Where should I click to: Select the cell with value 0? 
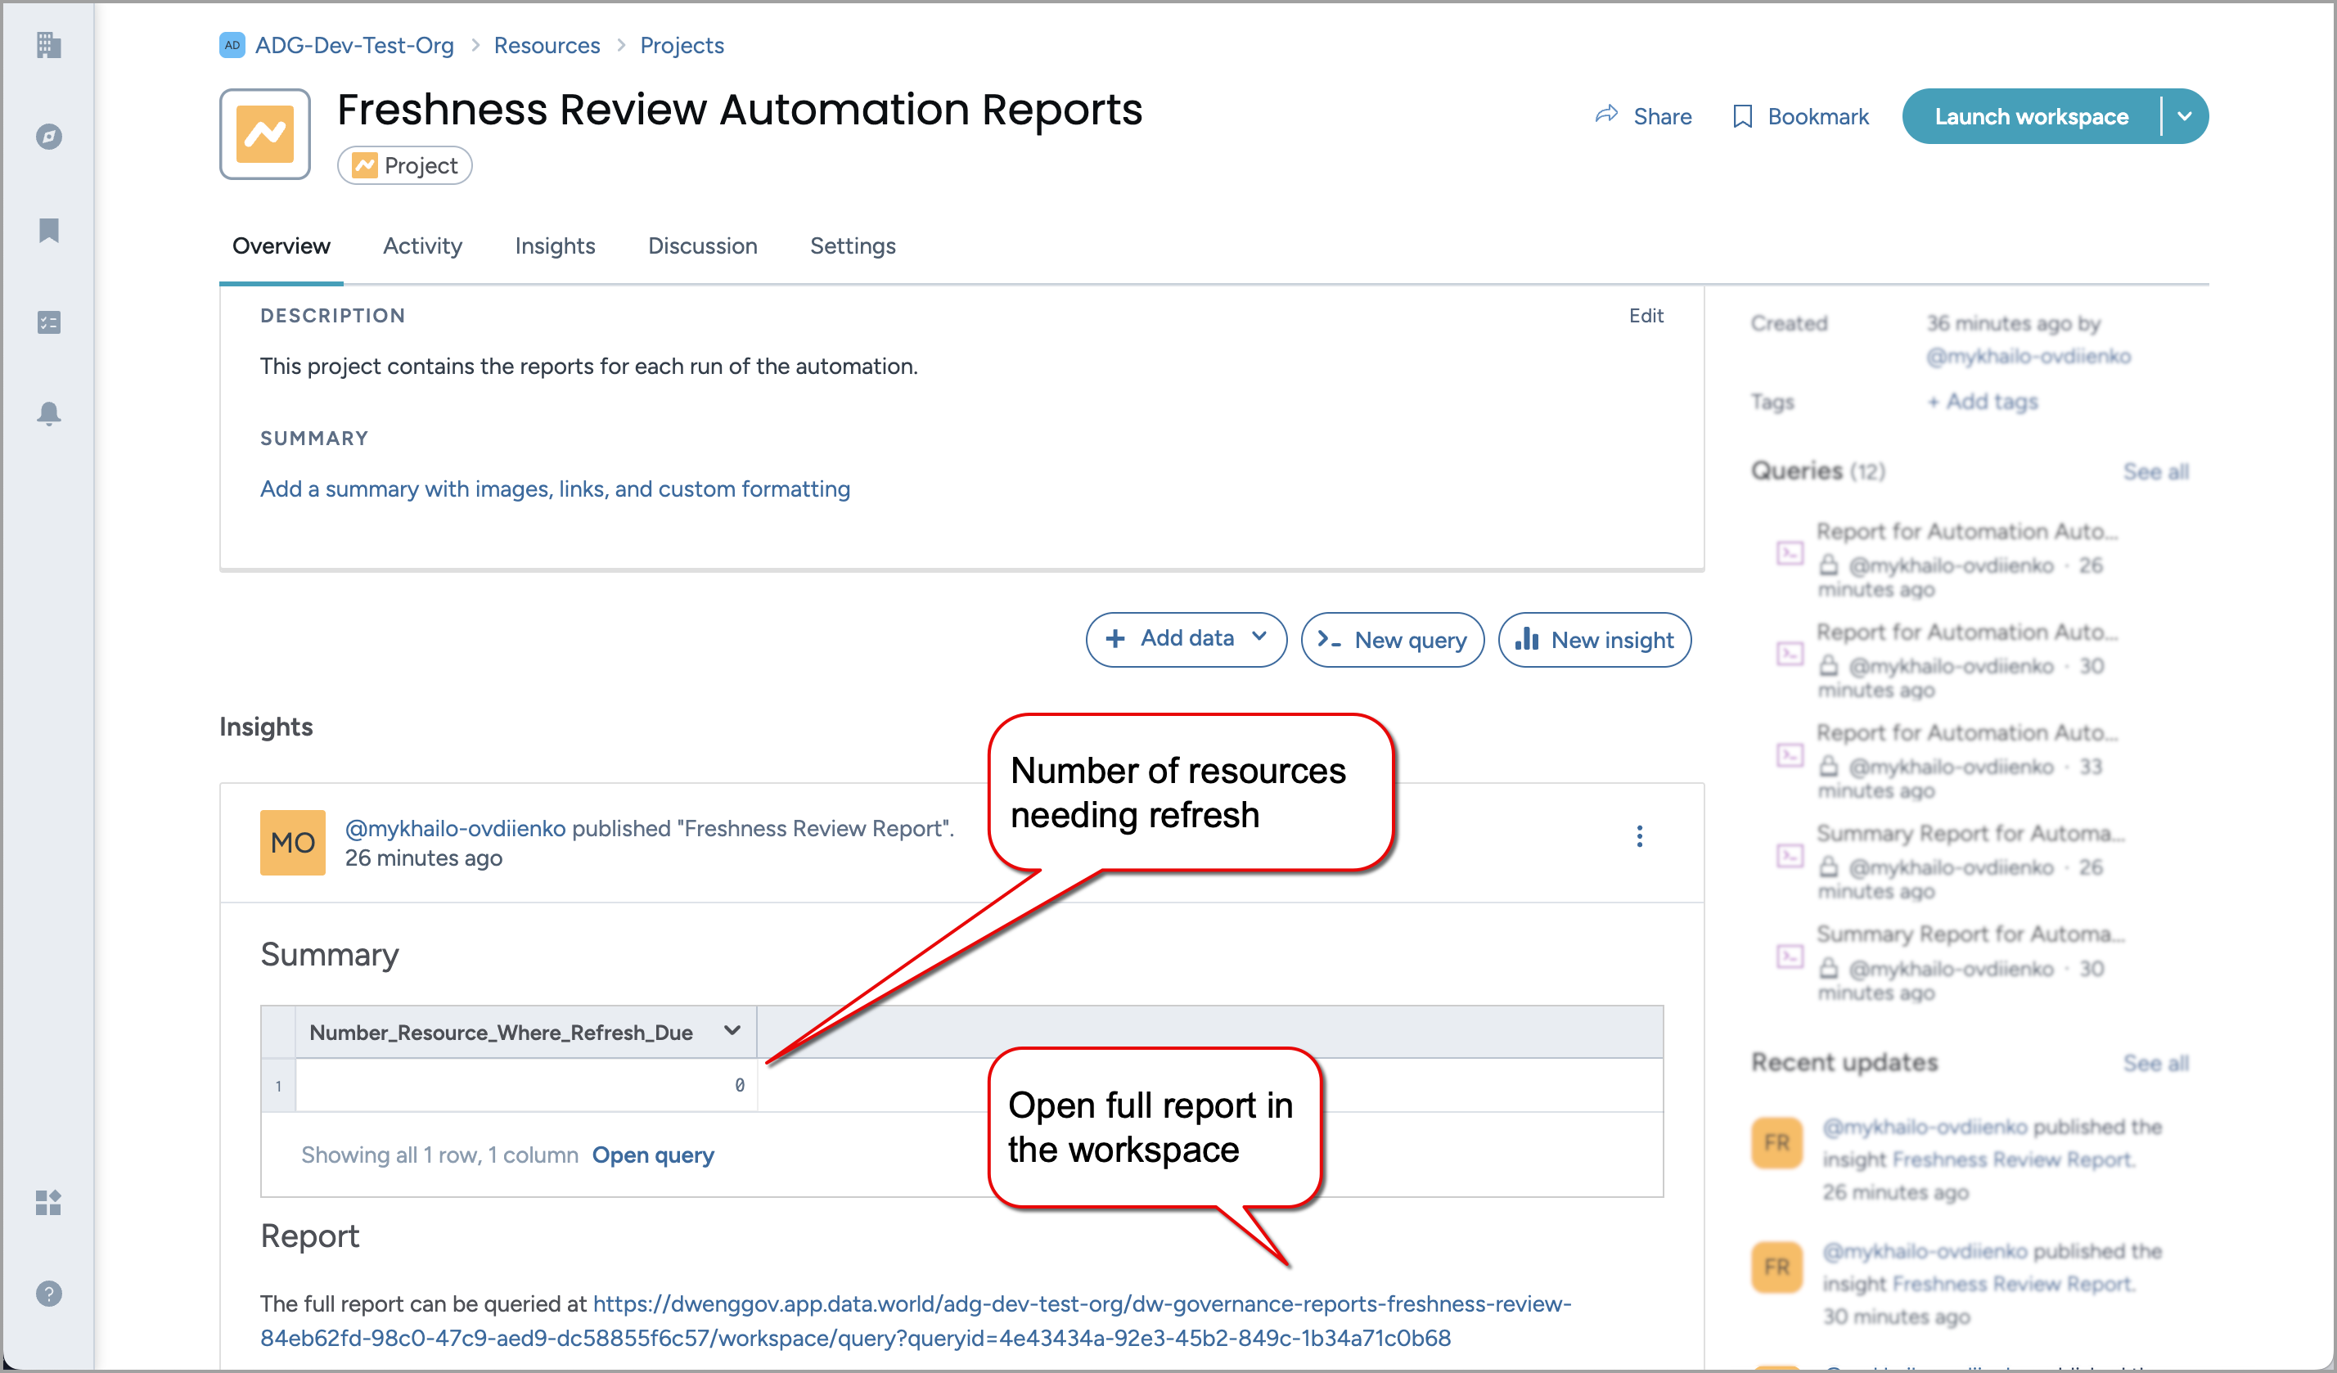coord(526,1085)
